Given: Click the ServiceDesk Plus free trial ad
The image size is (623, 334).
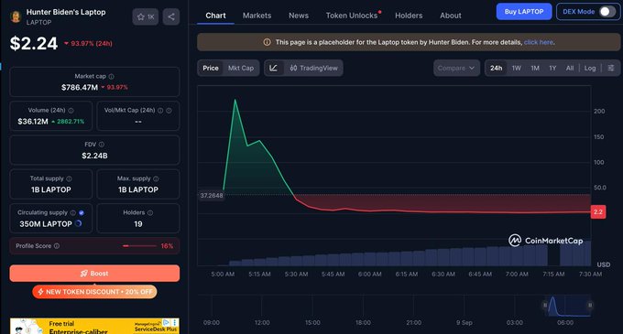Looking at the screenshot, I should [x=94, y=326].
